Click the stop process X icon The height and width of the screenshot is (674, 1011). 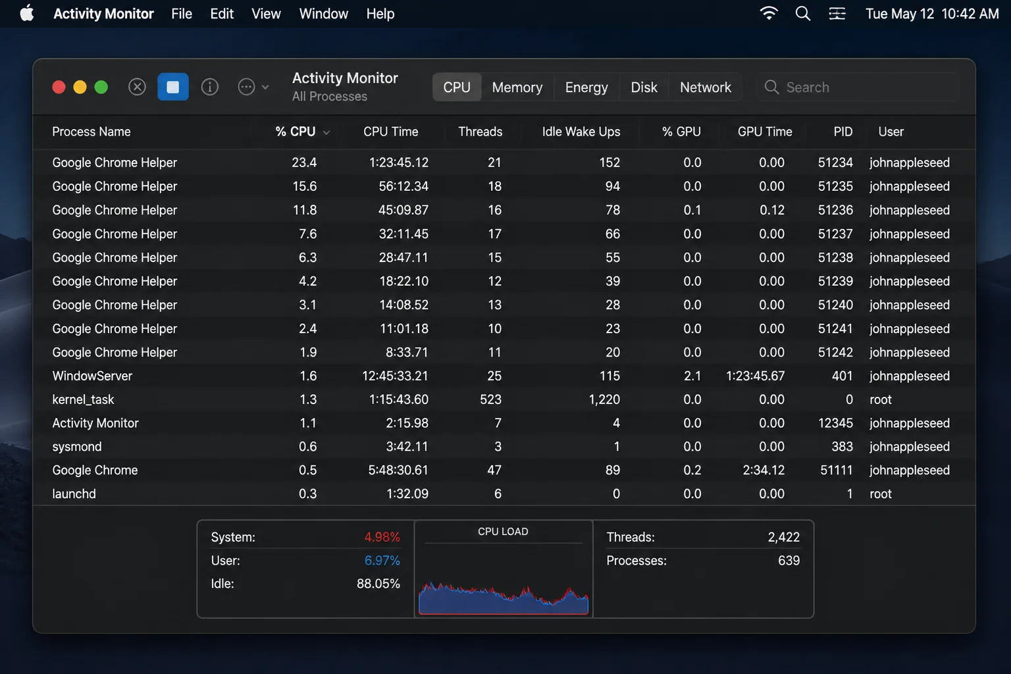(137, 87)
